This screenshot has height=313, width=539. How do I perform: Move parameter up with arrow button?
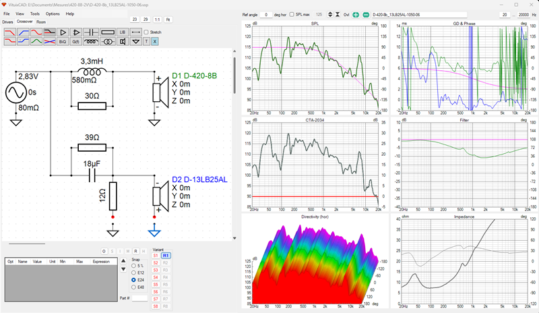click(123, 261)
